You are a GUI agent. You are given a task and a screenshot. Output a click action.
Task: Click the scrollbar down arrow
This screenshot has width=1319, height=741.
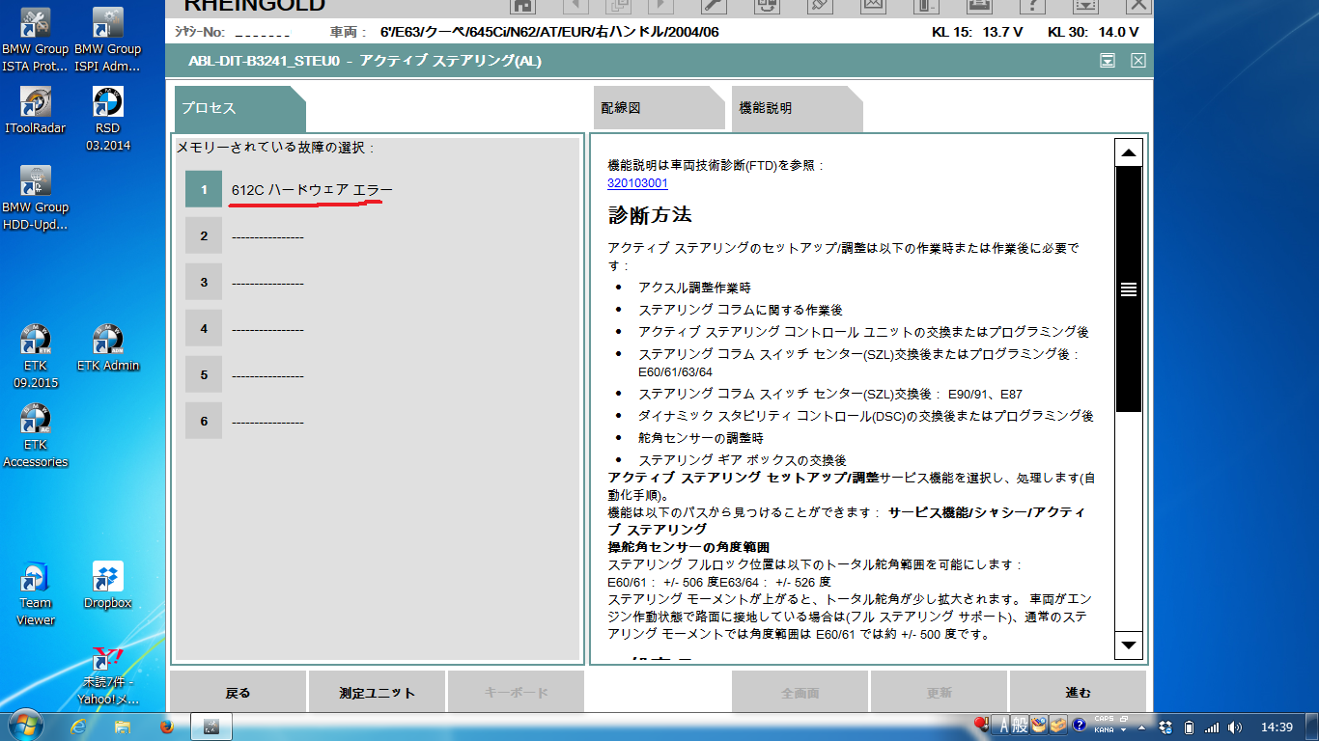pyautogui.click(x=1128, y=645)
